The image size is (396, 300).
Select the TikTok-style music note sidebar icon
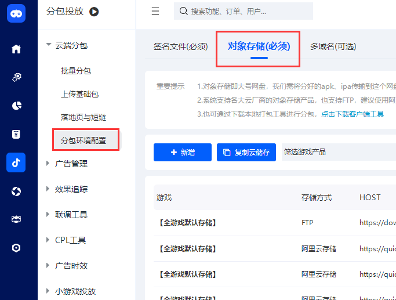(x=16, y=162)
